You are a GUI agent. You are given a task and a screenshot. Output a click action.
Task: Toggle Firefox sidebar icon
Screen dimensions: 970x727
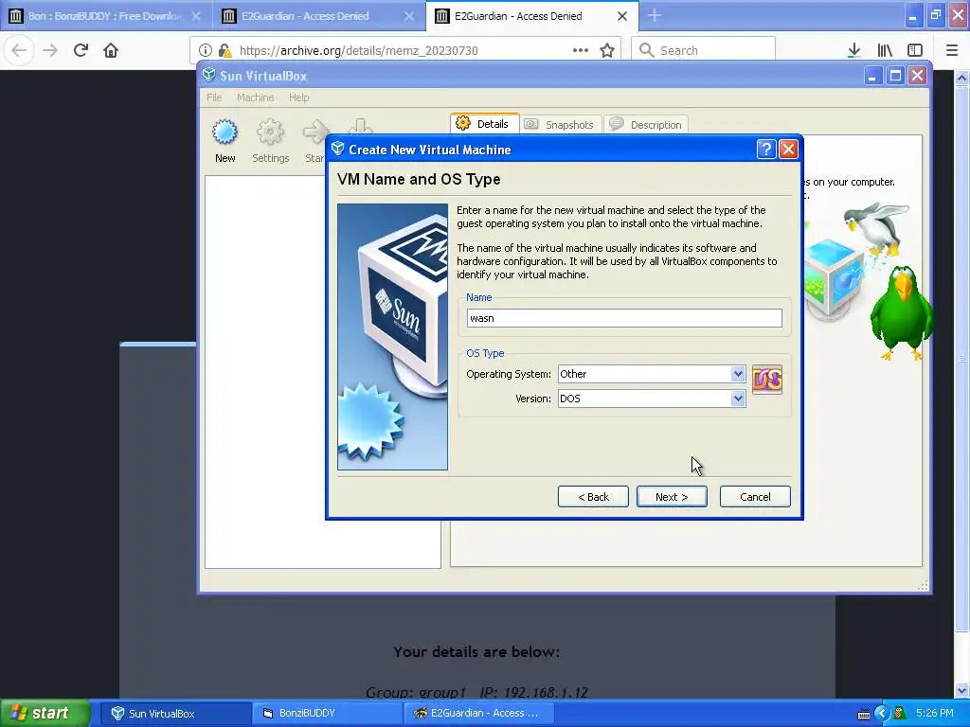(915, 50)
